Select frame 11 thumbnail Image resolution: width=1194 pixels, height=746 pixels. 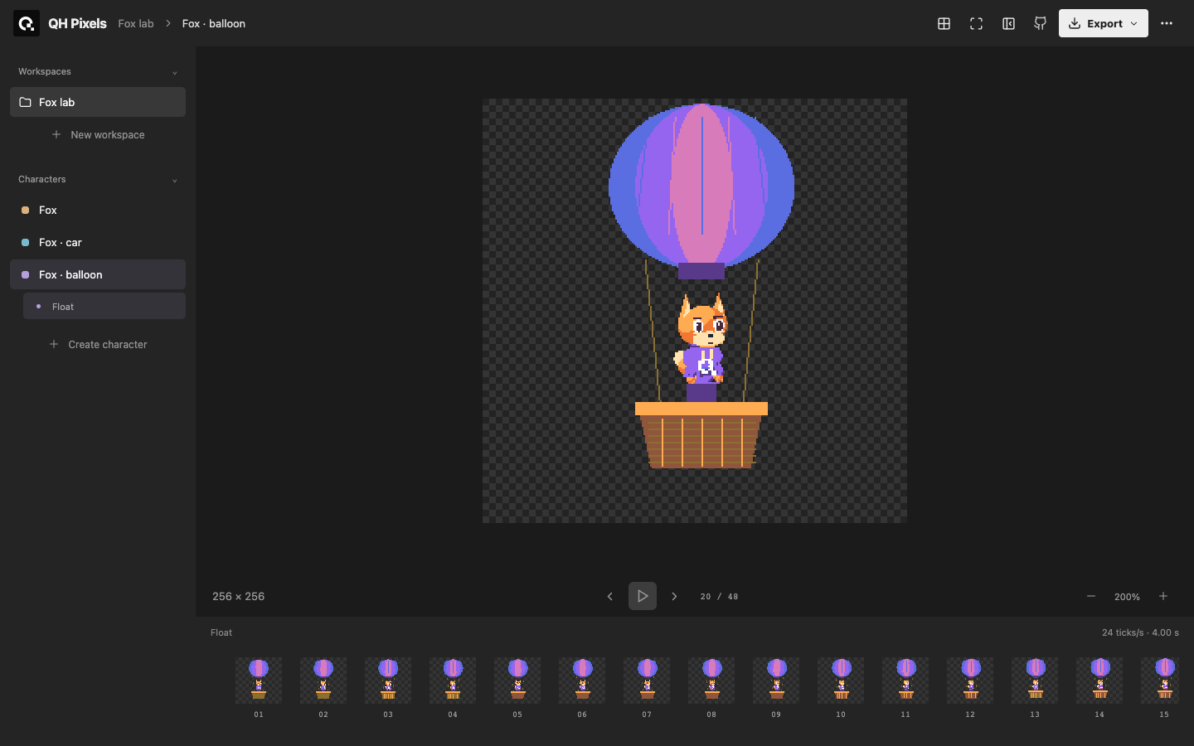coord(905,681)
